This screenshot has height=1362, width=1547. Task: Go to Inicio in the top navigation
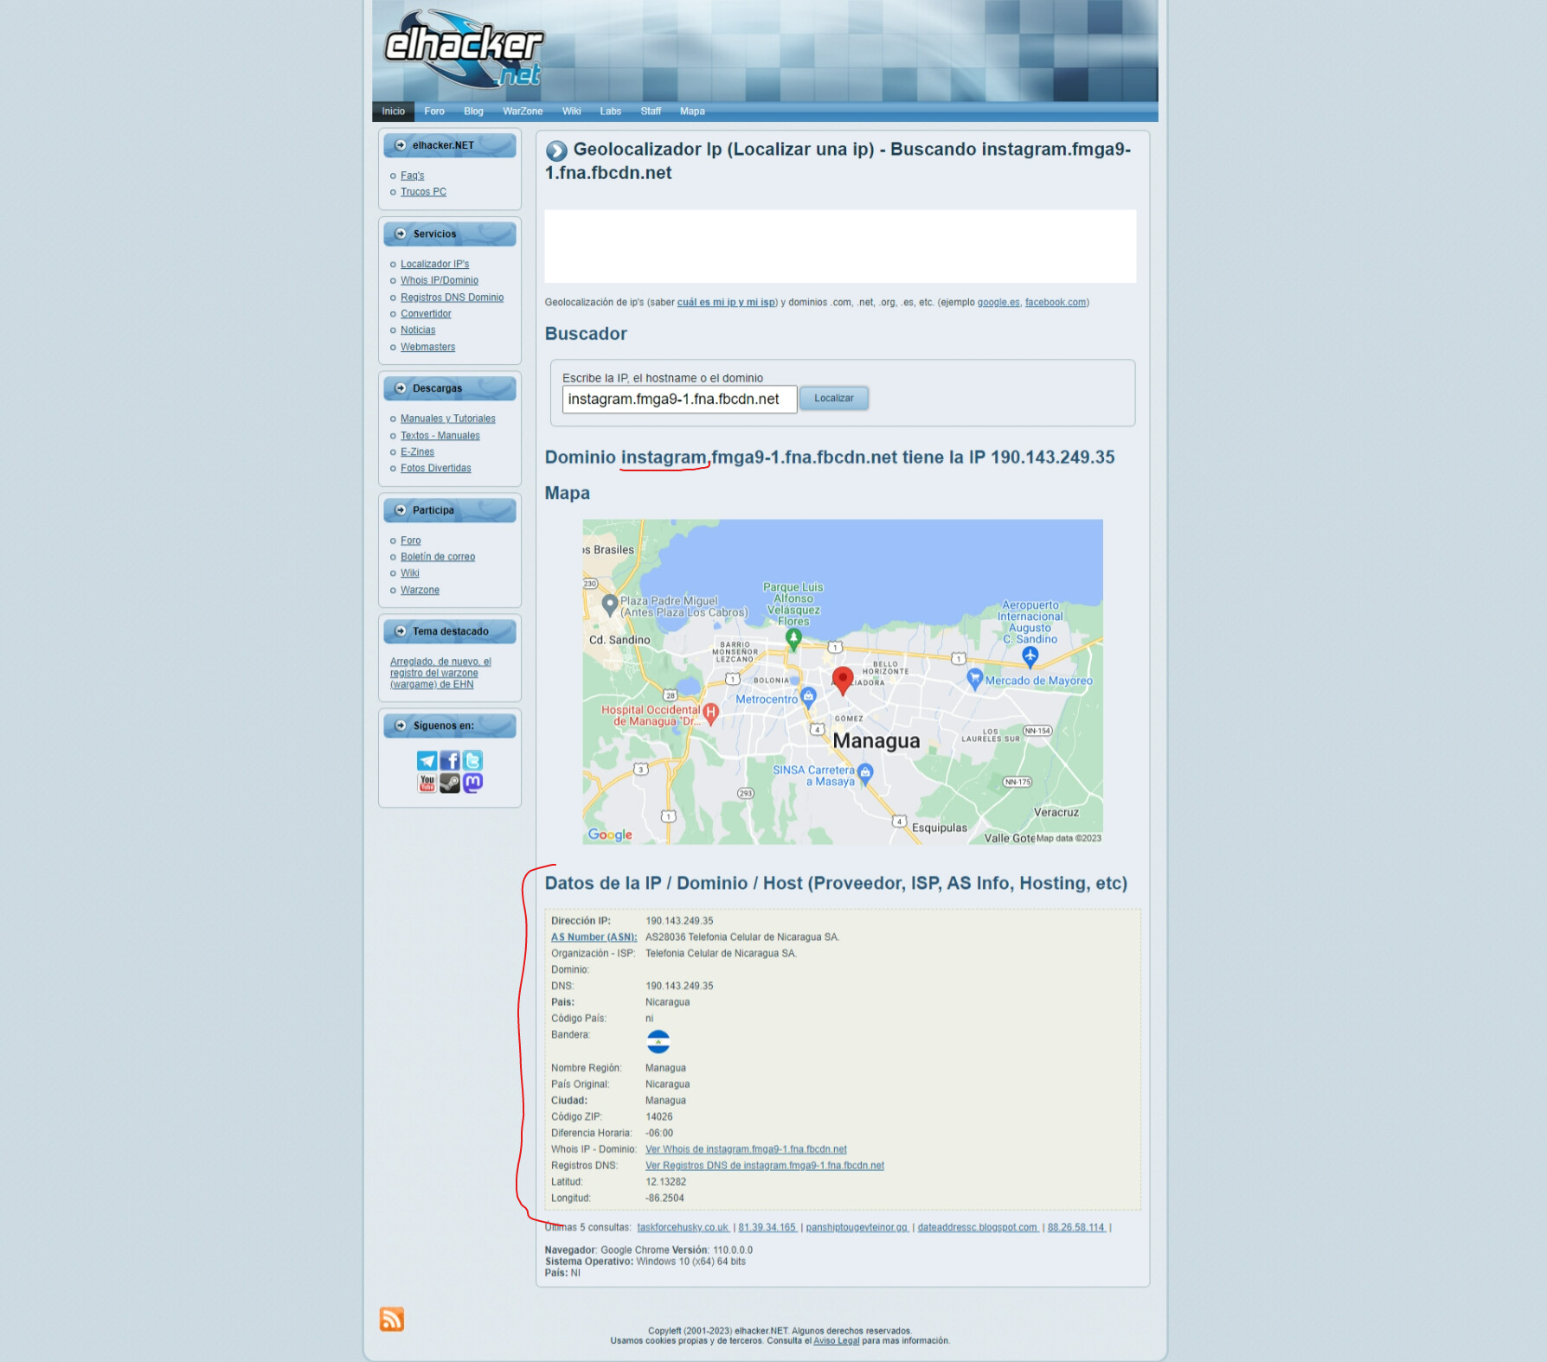click(394, 112)
